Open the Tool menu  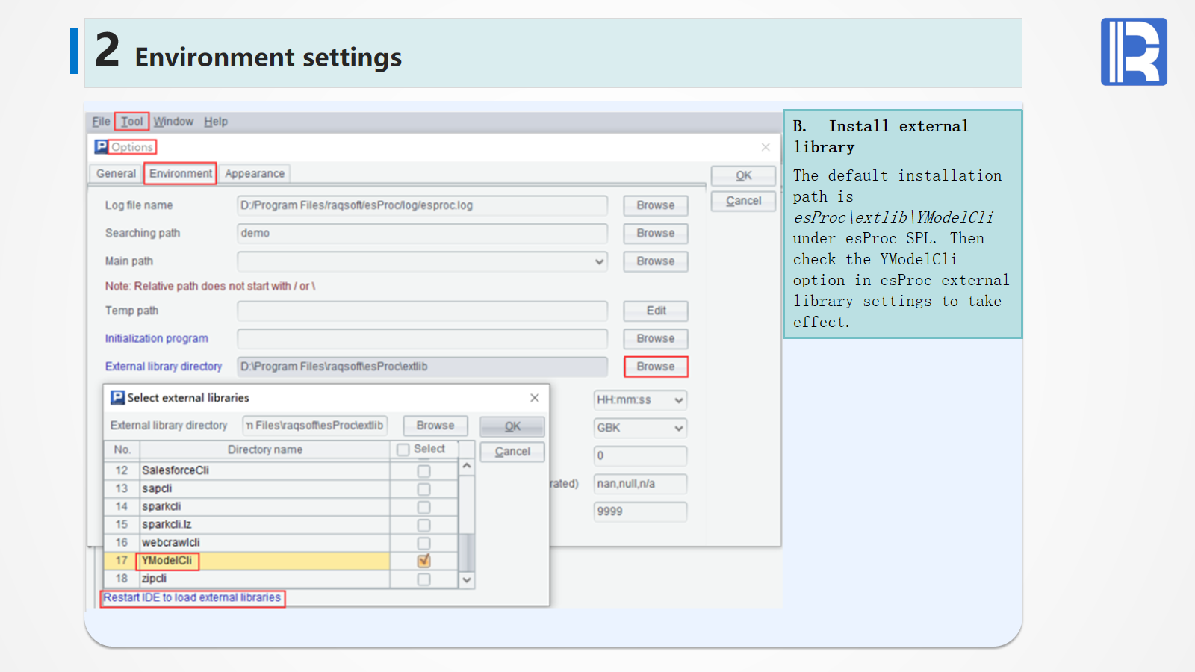tap(131, 122)
